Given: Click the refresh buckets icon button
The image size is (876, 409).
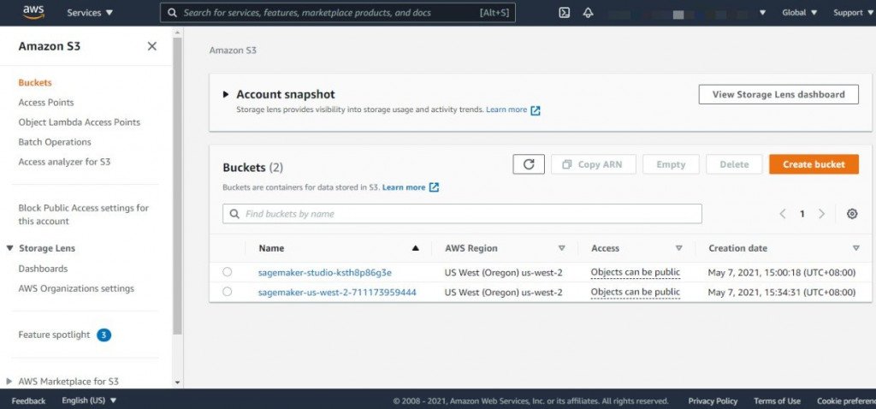Looking at the screenshot, I should [x=529, y=164].
